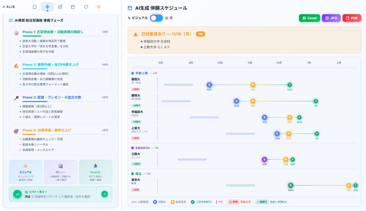Screen dimensions: 366x211
Task: Follow the 志望校をリサーチ link
Action: point(44,197)
